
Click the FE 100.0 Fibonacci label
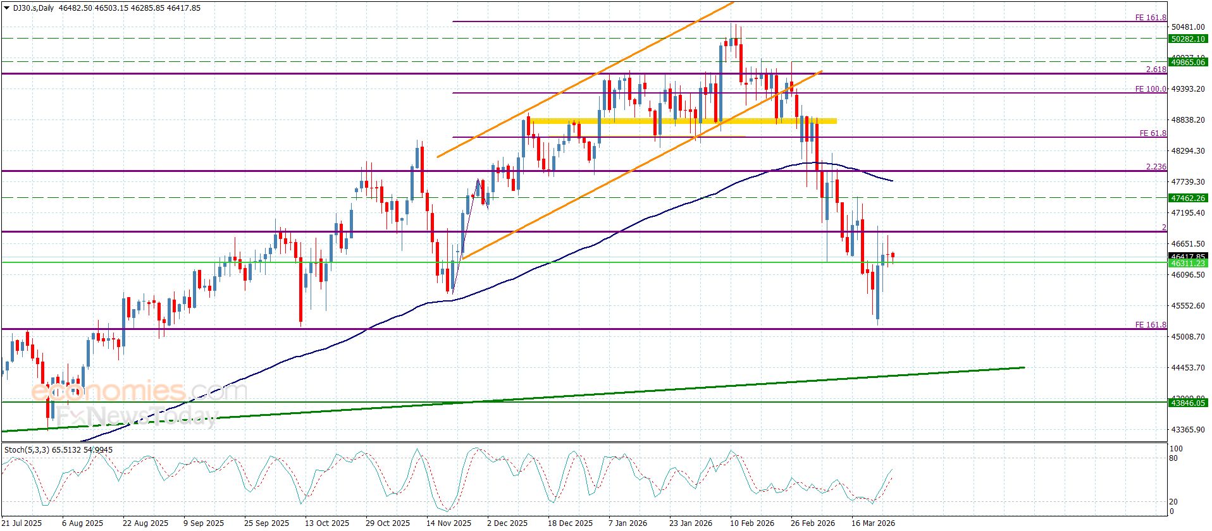(1150, 89)
